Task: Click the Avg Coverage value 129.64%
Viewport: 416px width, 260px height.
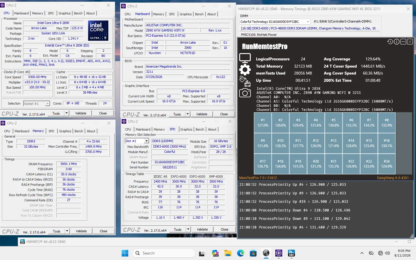Action: [373, 59]
